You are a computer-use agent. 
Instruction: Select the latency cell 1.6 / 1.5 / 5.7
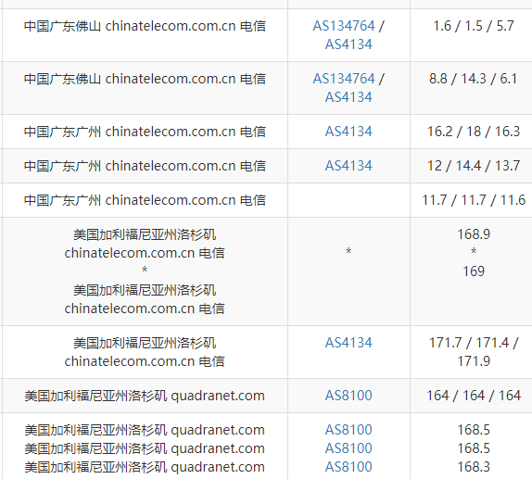point(474,26)
